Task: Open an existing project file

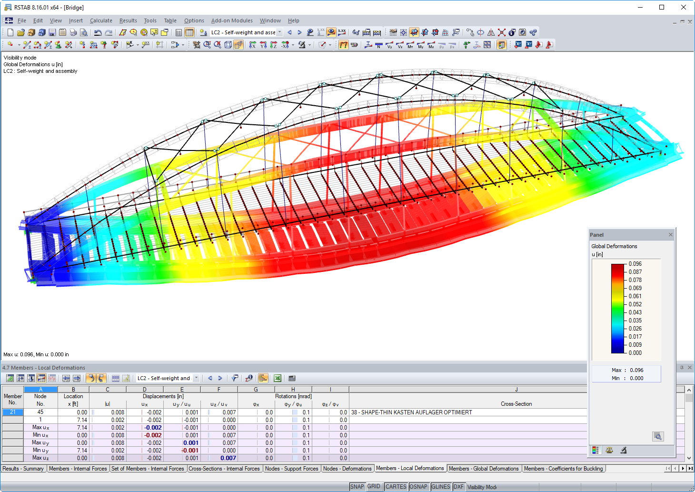Action: [x=20, y=32]
